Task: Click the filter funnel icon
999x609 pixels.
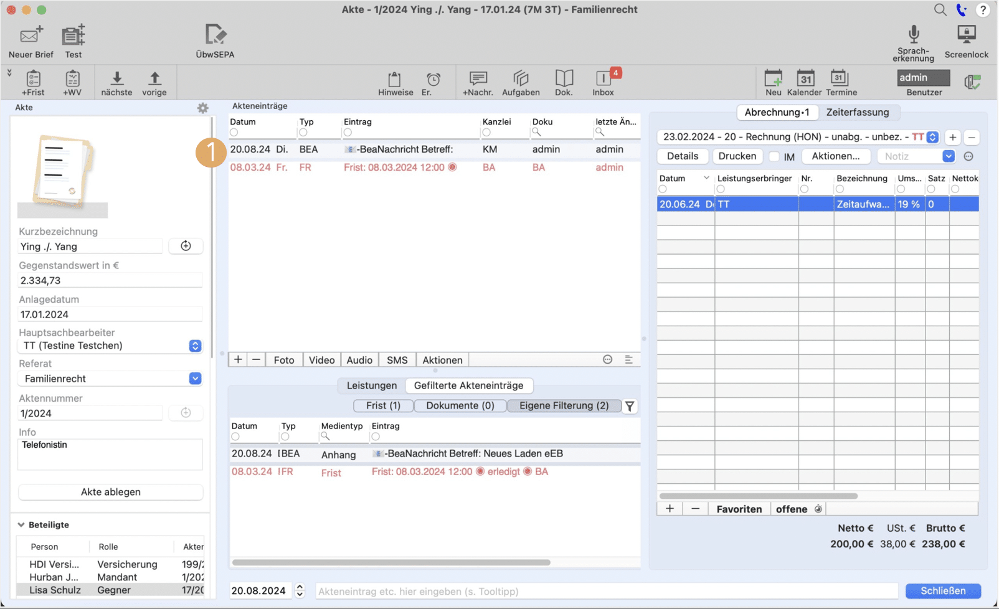Action: click(x=630, y=406)
